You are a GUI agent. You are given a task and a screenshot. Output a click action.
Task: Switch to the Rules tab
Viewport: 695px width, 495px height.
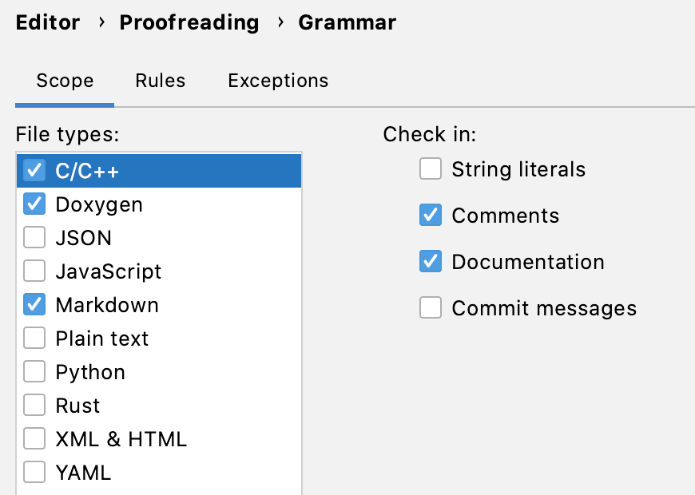tap(160, 81)
